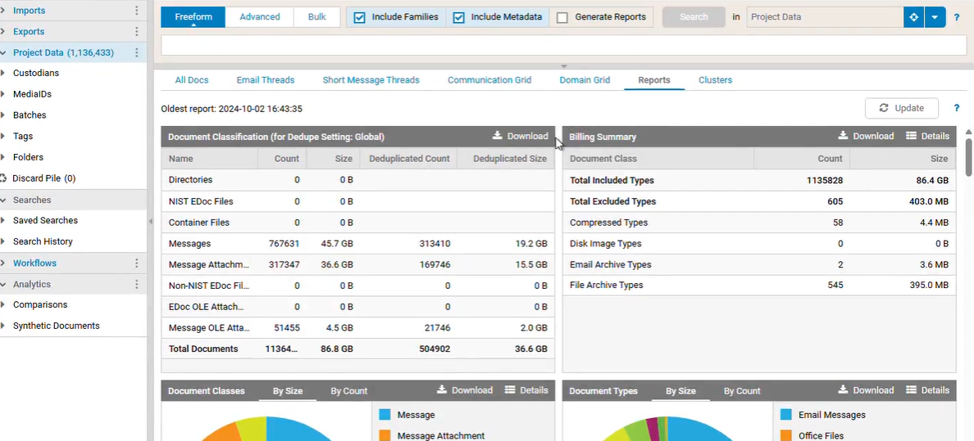Switch to the All Docs tab
This screenshot has width=974, height=441.
(x=191, y=80)
